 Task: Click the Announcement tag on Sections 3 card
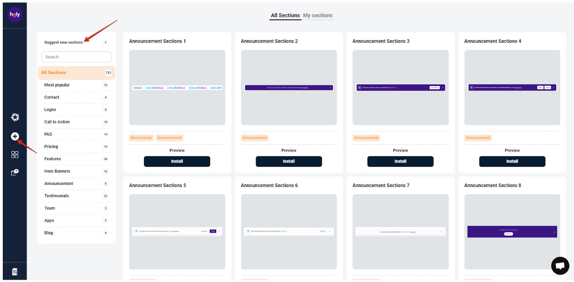(x=366, y=138)
